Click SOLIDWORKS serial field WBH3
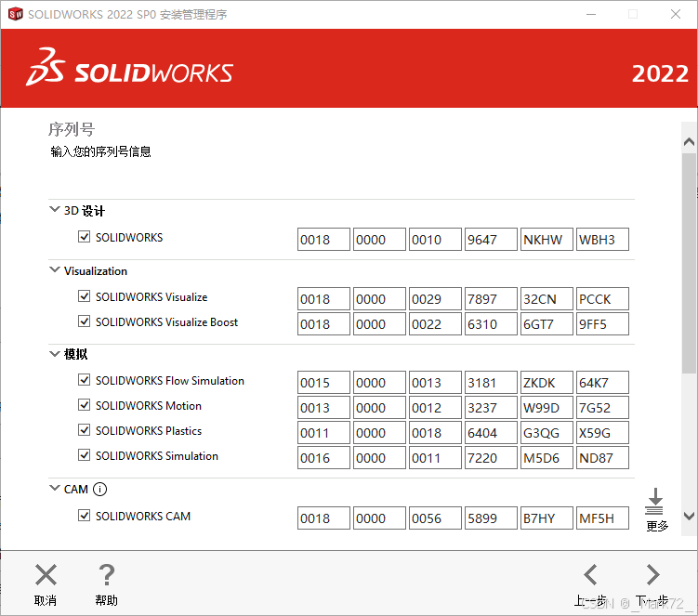Image resolution: width=698 pixels, height=616 pixels. point(602,240)
